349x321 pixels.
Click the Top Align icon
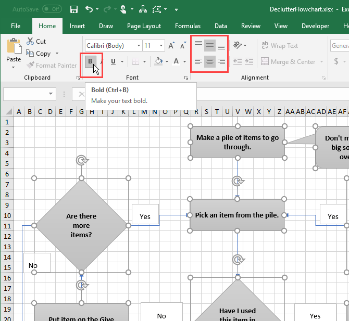click(x=198, y=46)
